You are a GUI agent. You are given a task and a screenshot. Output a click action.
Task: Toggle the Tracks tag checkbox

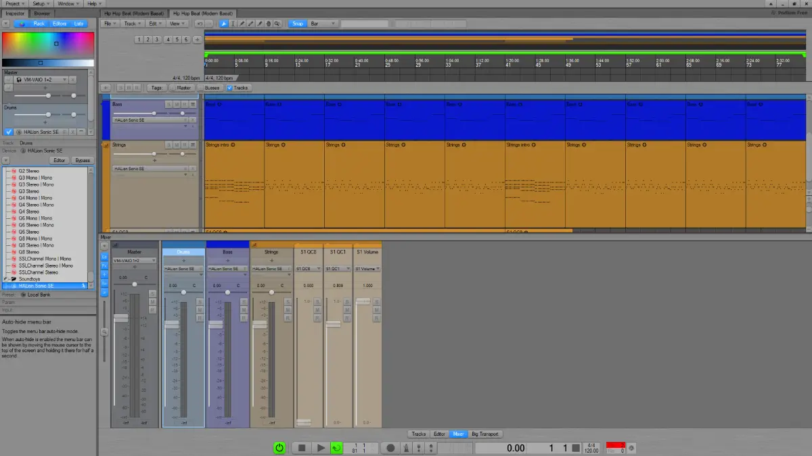click(229, 88)
